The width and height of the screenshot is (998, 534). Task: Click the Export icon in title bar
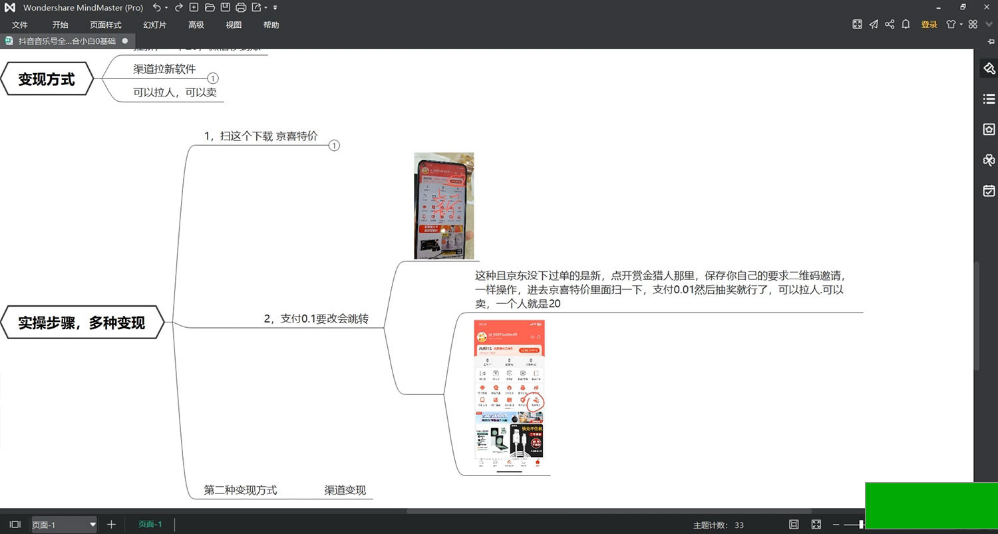pos(256,7)
